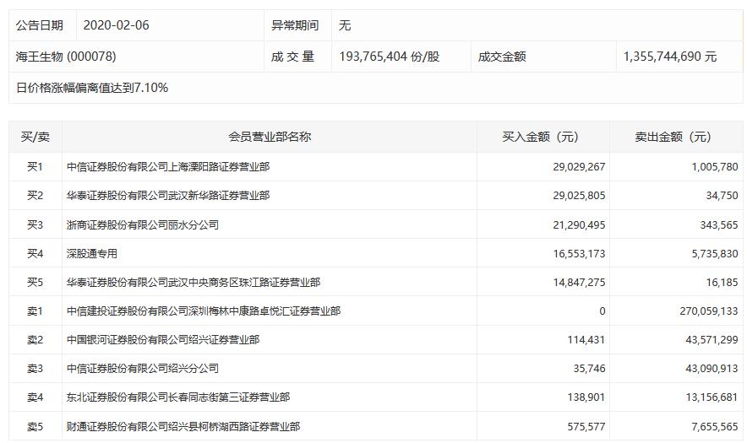Select the 卖3 row label

pos(35,368)
